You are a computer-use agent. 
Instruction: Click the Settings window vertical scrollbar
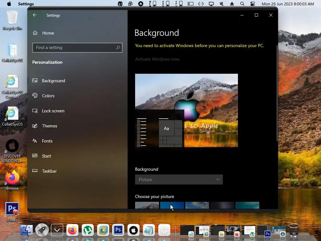click(x=277, y=93)
